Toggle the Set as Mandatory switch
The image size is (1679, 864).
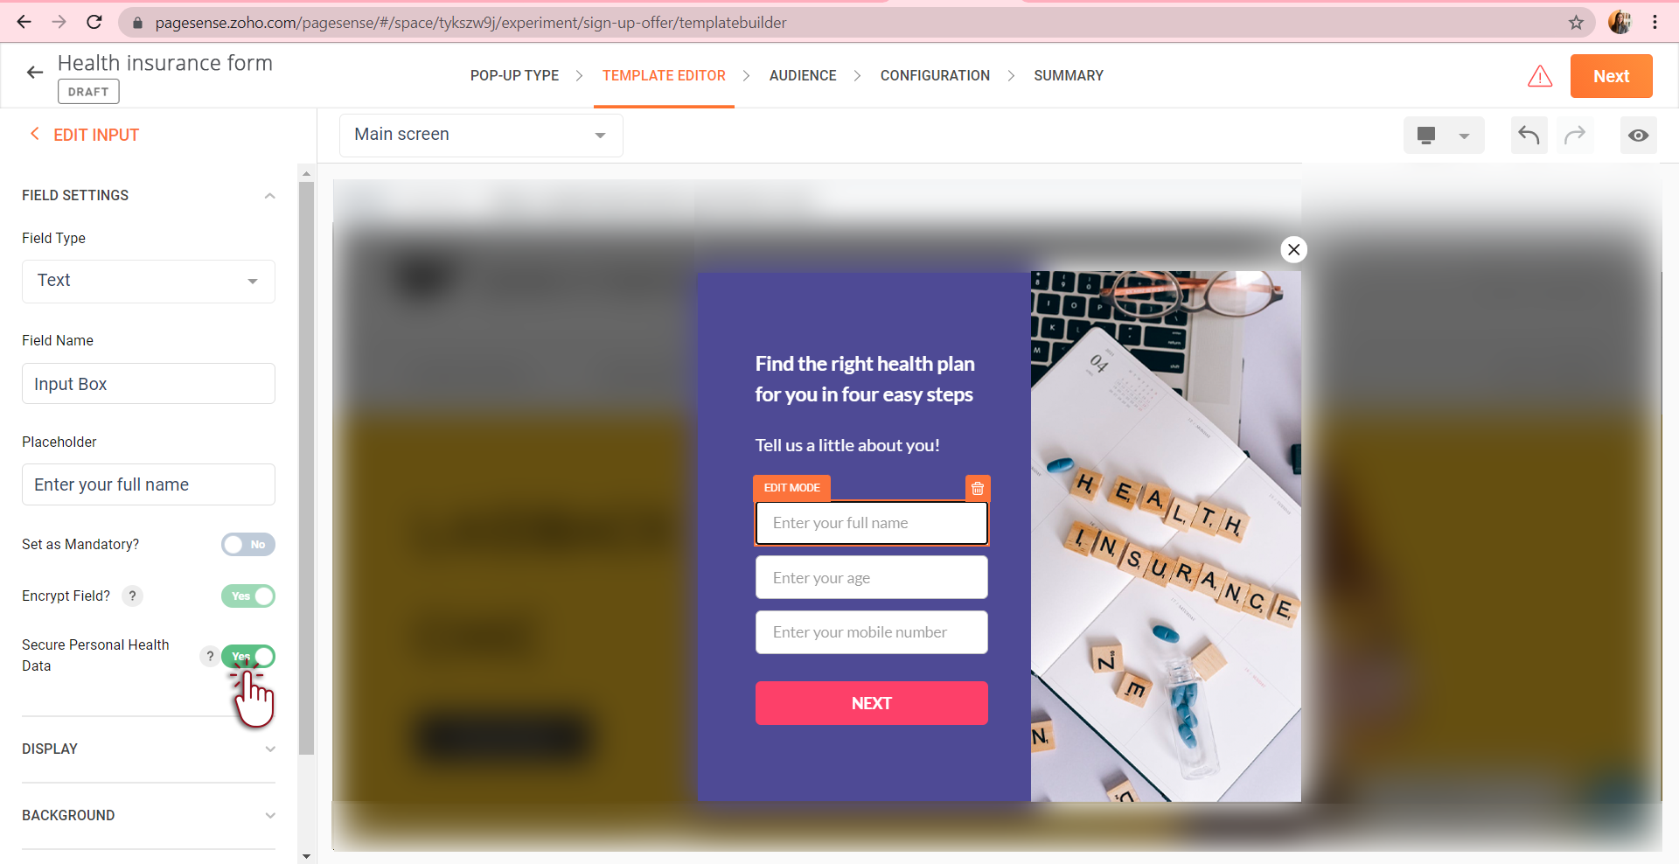coord(248,545)
